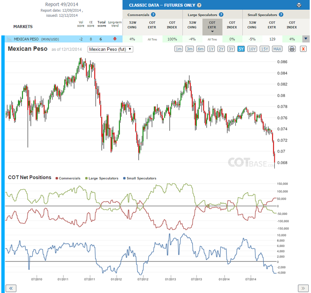Close the chart with the red X button
The width and height of the screenshot is (311, 293).
tap(303, 49)
